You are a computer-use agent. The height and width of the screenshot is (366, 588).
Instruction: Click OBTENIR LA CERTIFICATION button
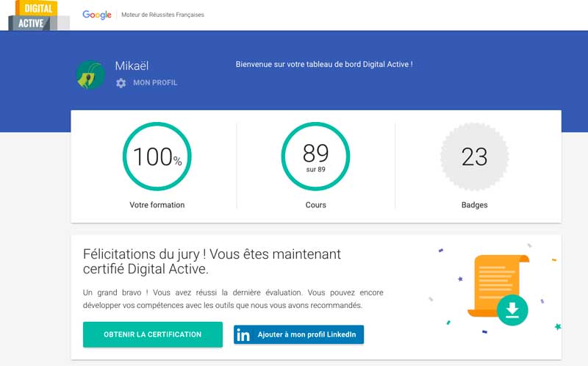point(153,334)
